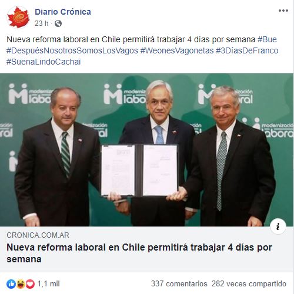Click the article preview photo thumbnail
Image resolution: width=294 pixels, height=294 pixels.
[146, 150]
